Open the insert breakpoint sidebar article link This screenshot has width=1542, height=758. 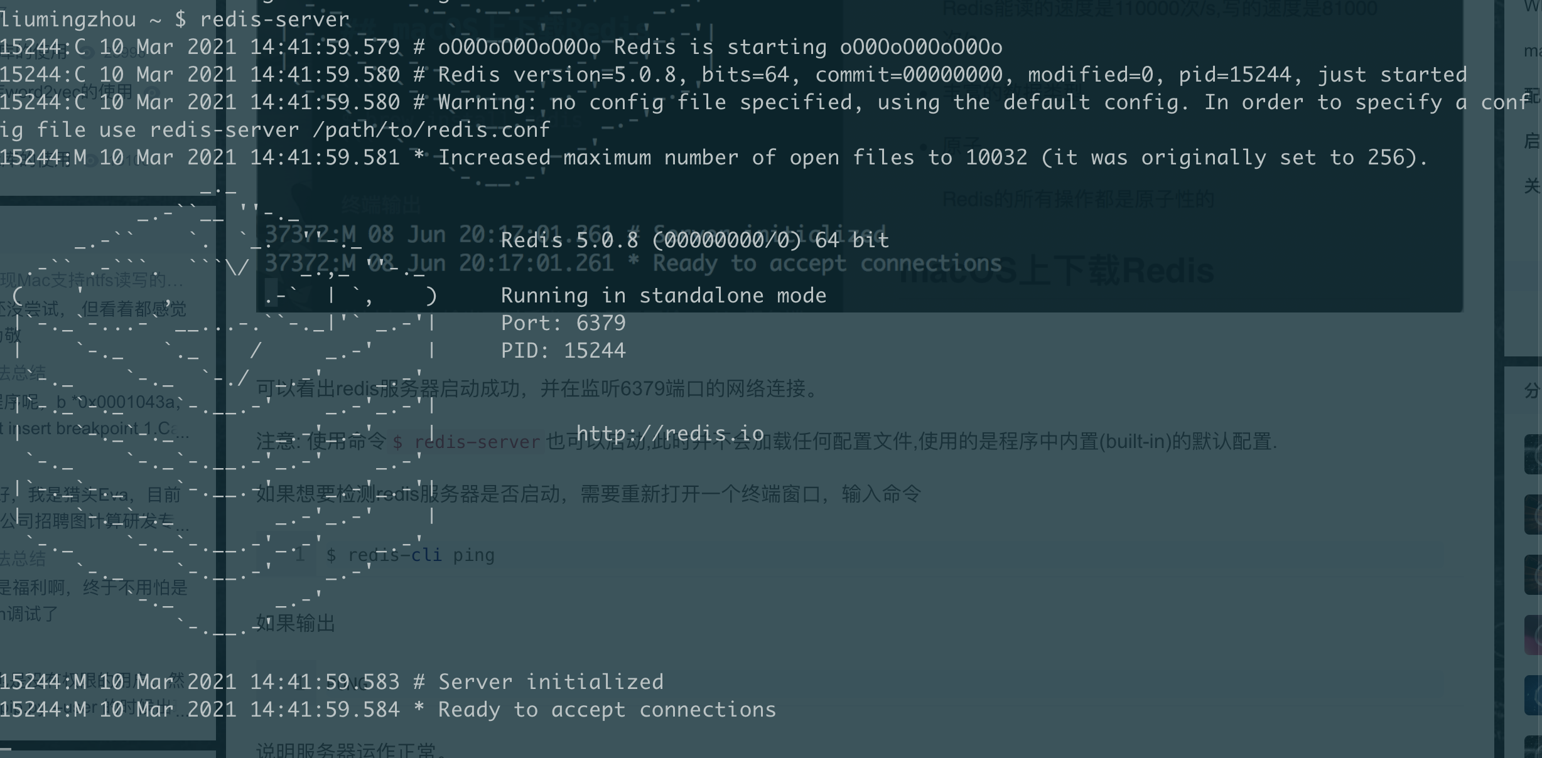pyautogui.click(x=94, y=429)
